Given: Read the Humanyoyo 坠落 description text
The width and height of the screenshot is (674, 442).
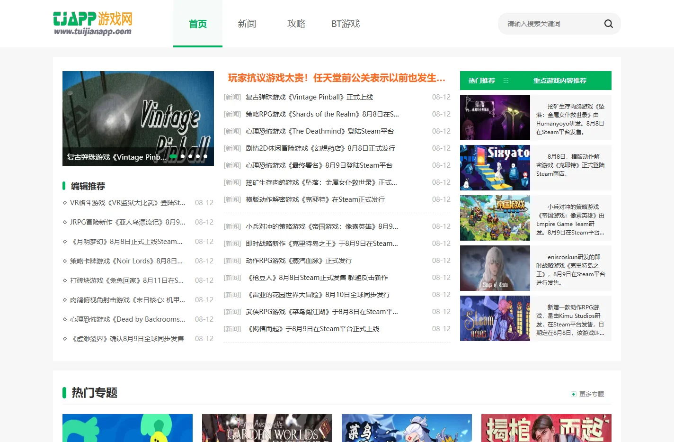Looking at the screenshot, I should [x=570, y=119].
